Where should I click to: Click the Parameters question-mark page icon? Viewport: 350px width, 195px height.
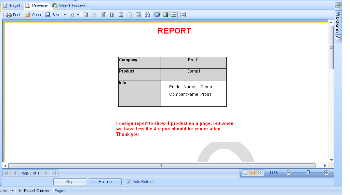coord(130,15)
